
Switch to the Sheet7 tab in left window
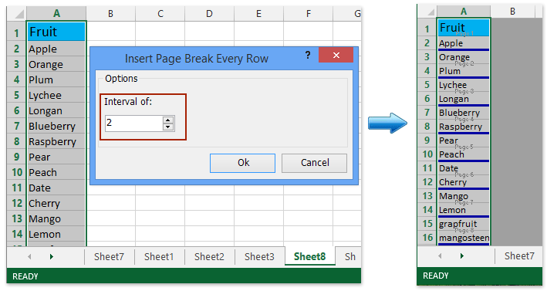(x=110, y=257)
